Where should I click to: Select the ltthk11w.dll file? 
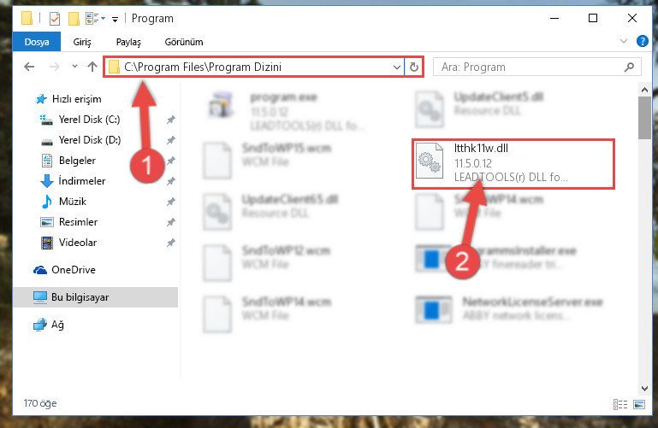(513, 164)
